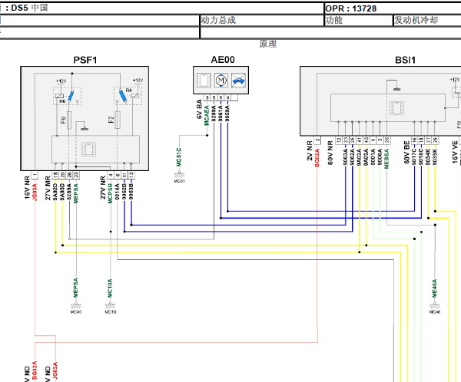The height and width of the screenshot is (382, 461).
Task: Click the green MCAEA wire label under AE00
Action: tap(207, 125)
